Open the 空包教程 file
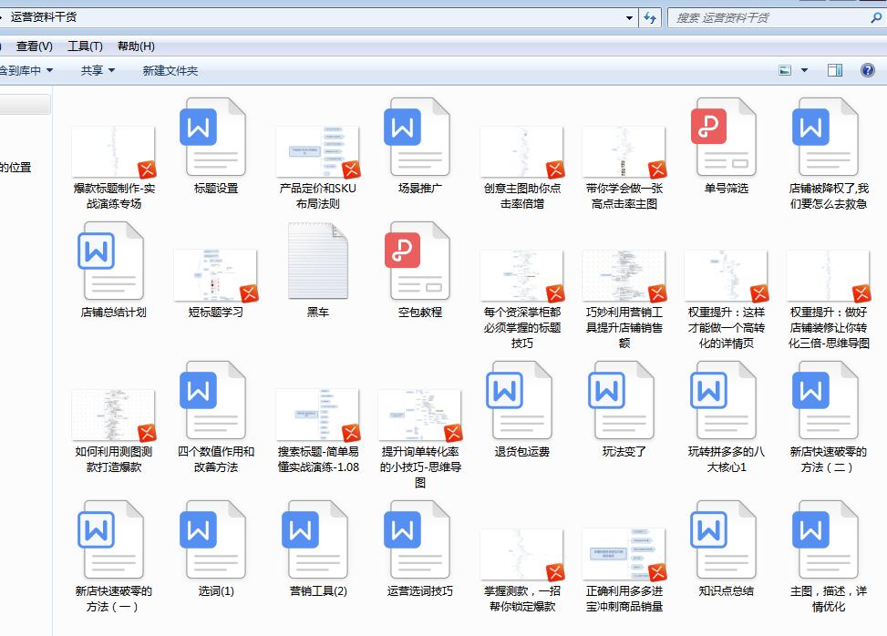 (x=418, y=262)
